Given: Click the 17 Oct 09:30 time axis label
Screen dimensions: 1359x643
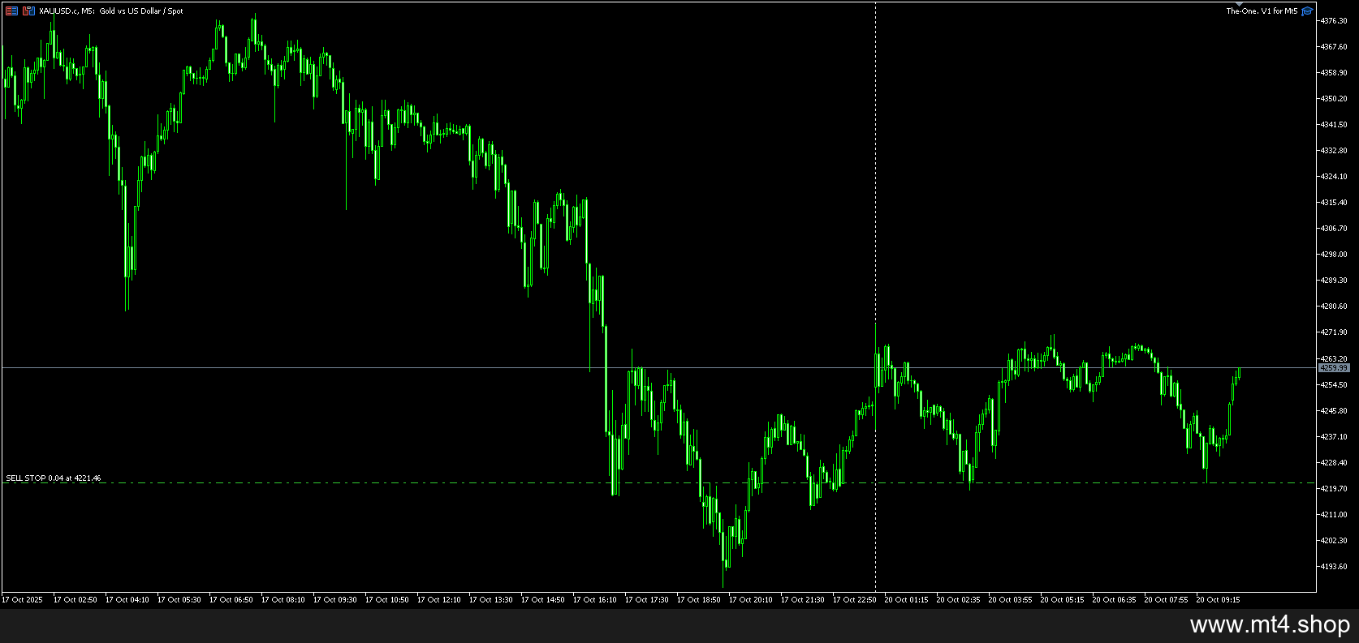Looking at the screenshot, I should 335,600.
